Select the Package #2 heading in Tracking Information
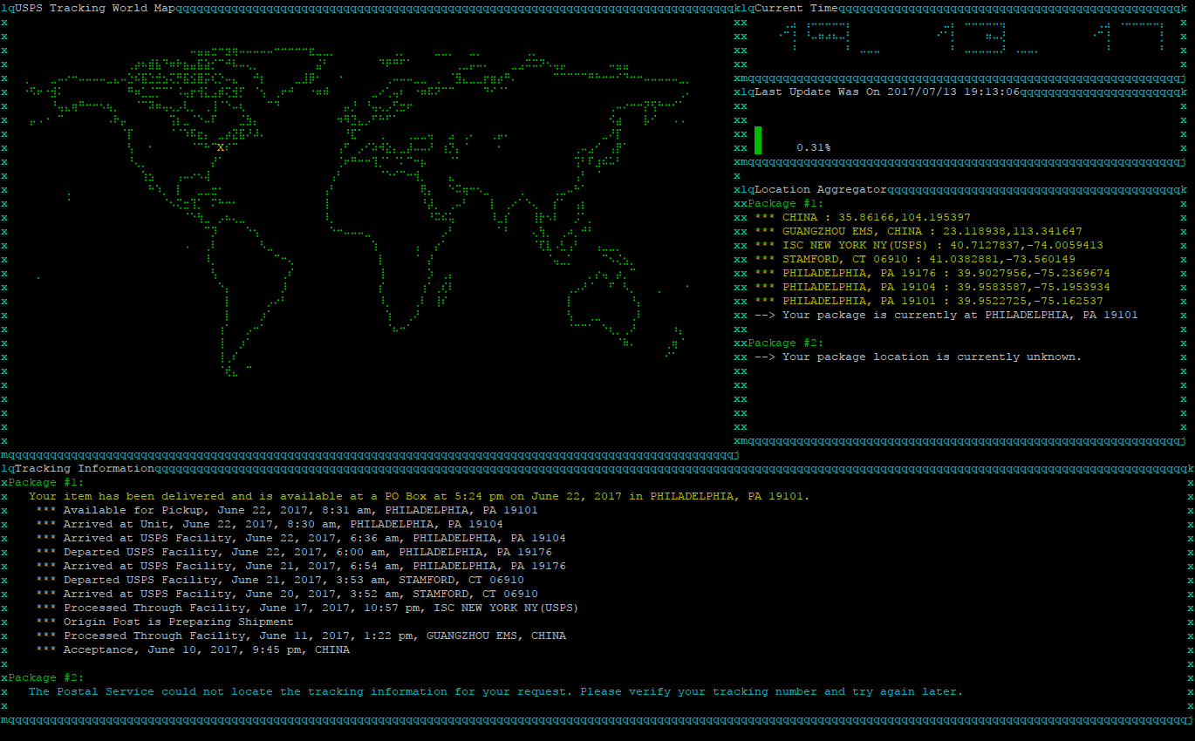Image resolution: width=1195 pixels, height=741 pixels. pyautogui.click(x=46, y=677)
